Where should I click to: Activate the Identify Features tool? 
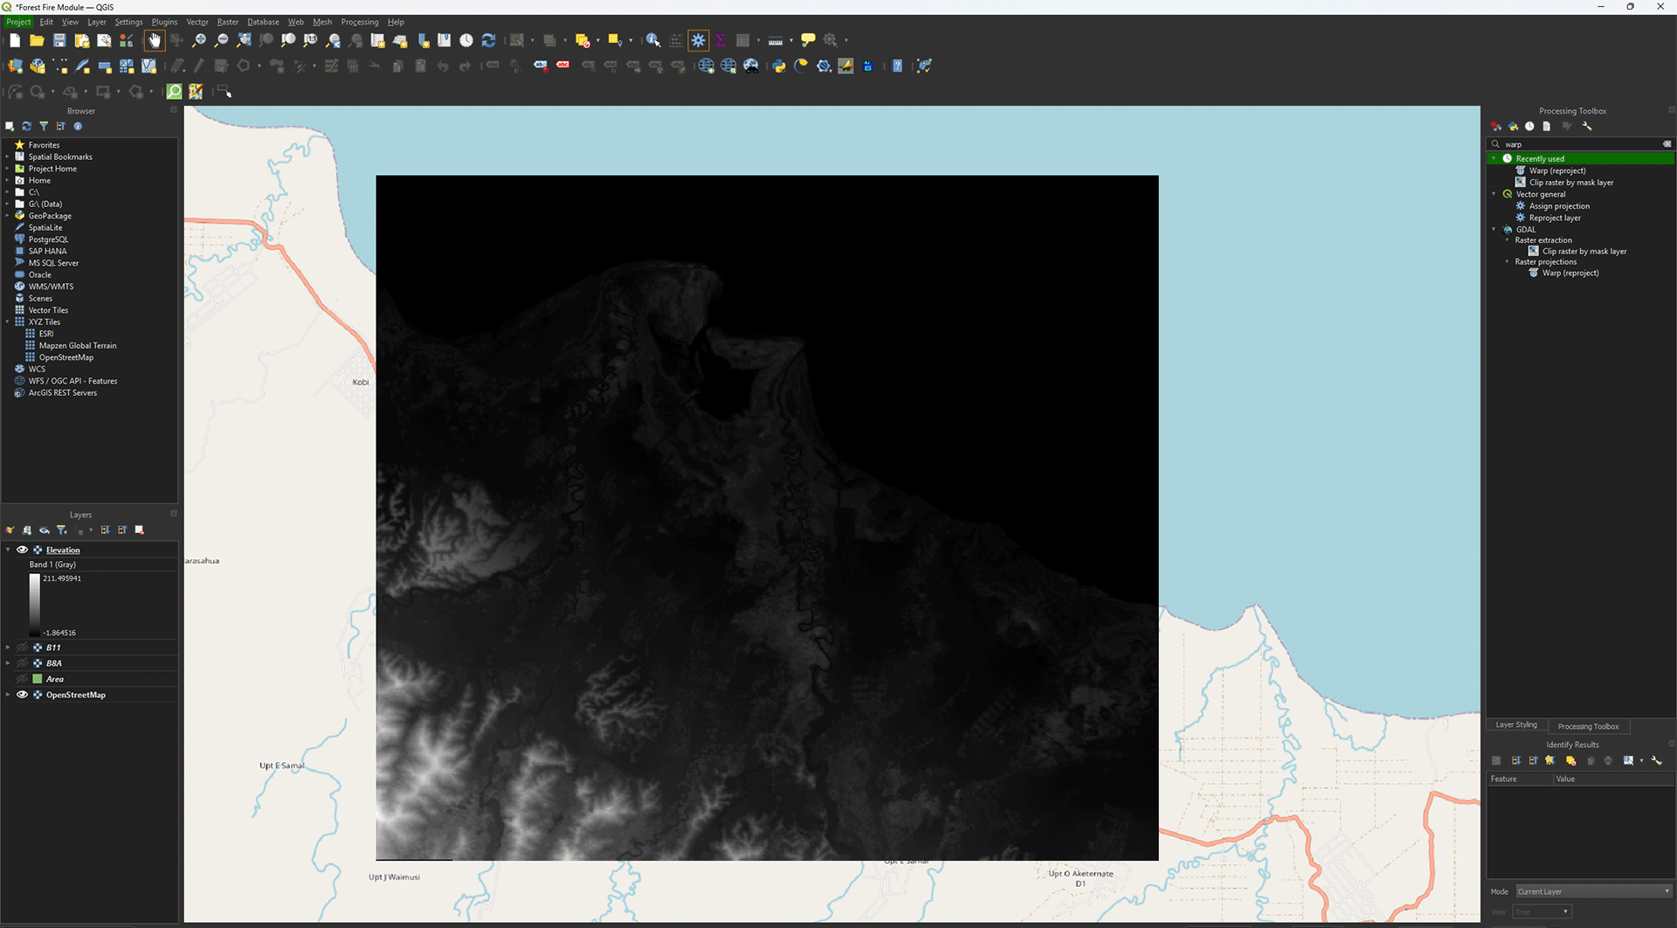[x=652, y=40]
